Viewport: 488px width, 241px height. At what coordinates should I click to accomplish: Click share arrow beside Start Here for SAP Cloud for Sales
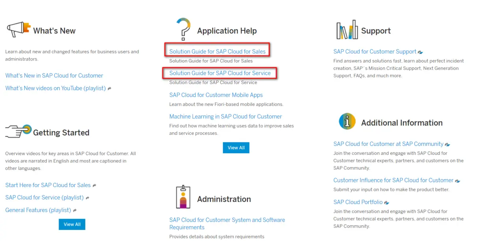(94, 186)
